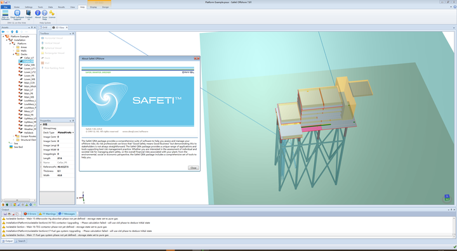Click the view orientation cube icon

point(447,198)
